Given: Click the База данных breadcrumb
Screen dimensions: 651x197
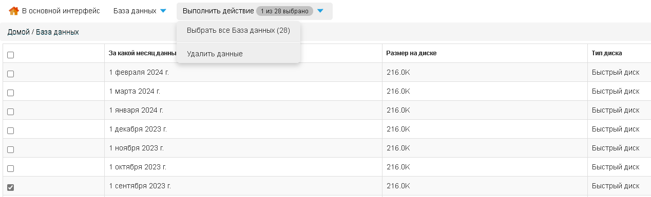Looking at the screenshot, I should tap(57, 32).
